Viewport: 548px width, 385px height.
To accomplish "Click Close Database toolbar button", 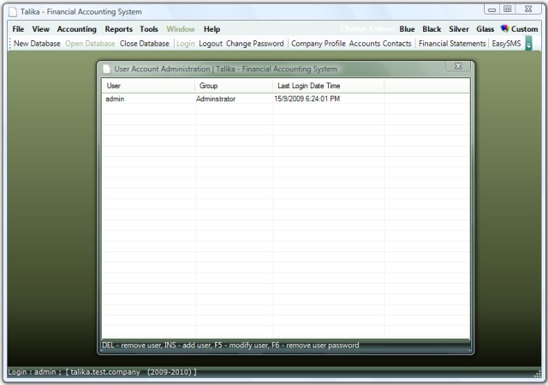I will click(144, 44).
